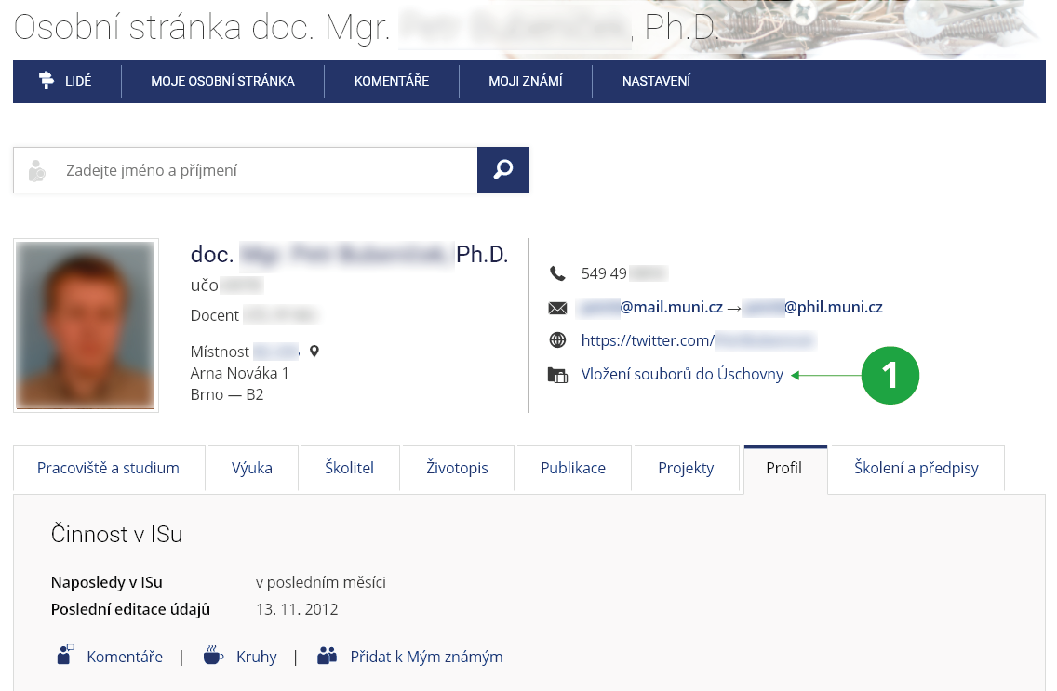Open the Pracoviště a studium tab

108,468
